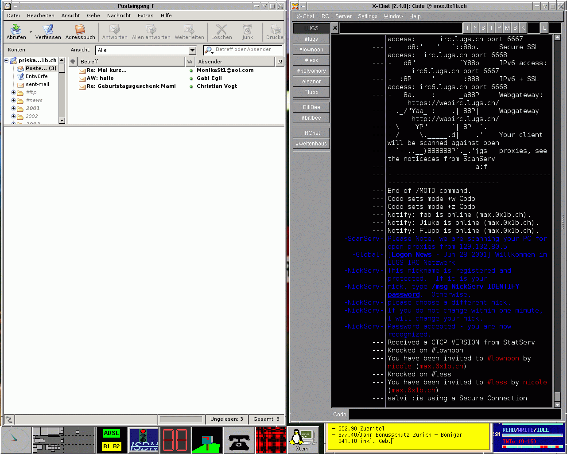Open the Adressbuch address book
The width and height of the screenshot is (567, 454).
click(x=80, y=31)
